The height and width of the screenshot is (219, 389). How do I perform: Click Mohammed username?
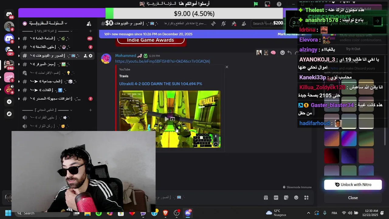tap(126, 56)
